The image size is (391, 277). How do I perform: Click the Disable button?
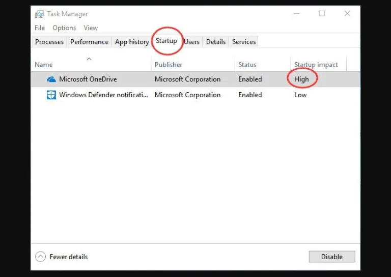tap(332, 257)
